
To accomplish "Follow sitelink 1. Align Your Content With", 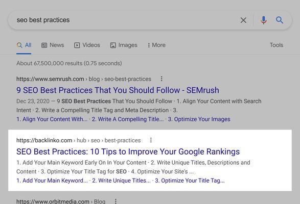I will [52, 119].
